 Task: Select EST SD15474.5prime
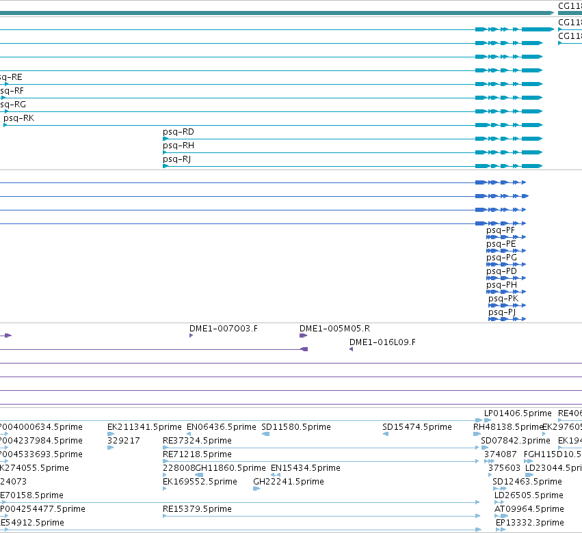tap(416, 427)
